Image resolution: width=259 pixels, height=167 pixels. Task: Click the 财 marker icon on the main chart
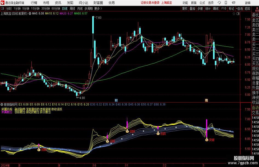point(116,100)
